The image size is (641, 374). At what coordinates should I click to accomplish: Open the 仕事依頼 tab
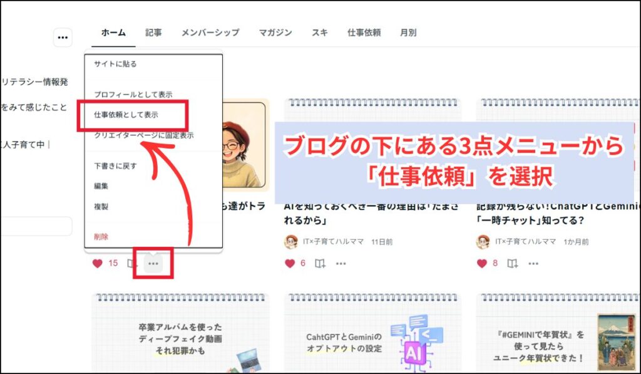[364, 33]
